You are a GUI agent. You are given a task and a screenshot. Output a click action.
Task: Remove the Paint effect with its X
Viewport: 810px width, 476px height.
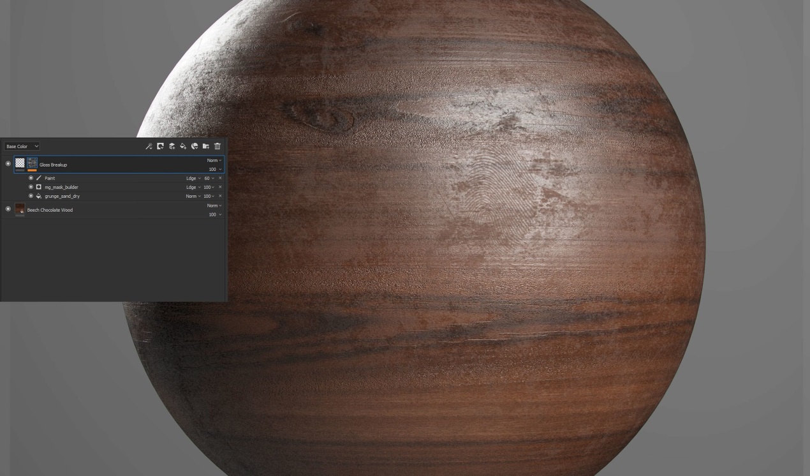pyautogui.click(x=221, y=179)
